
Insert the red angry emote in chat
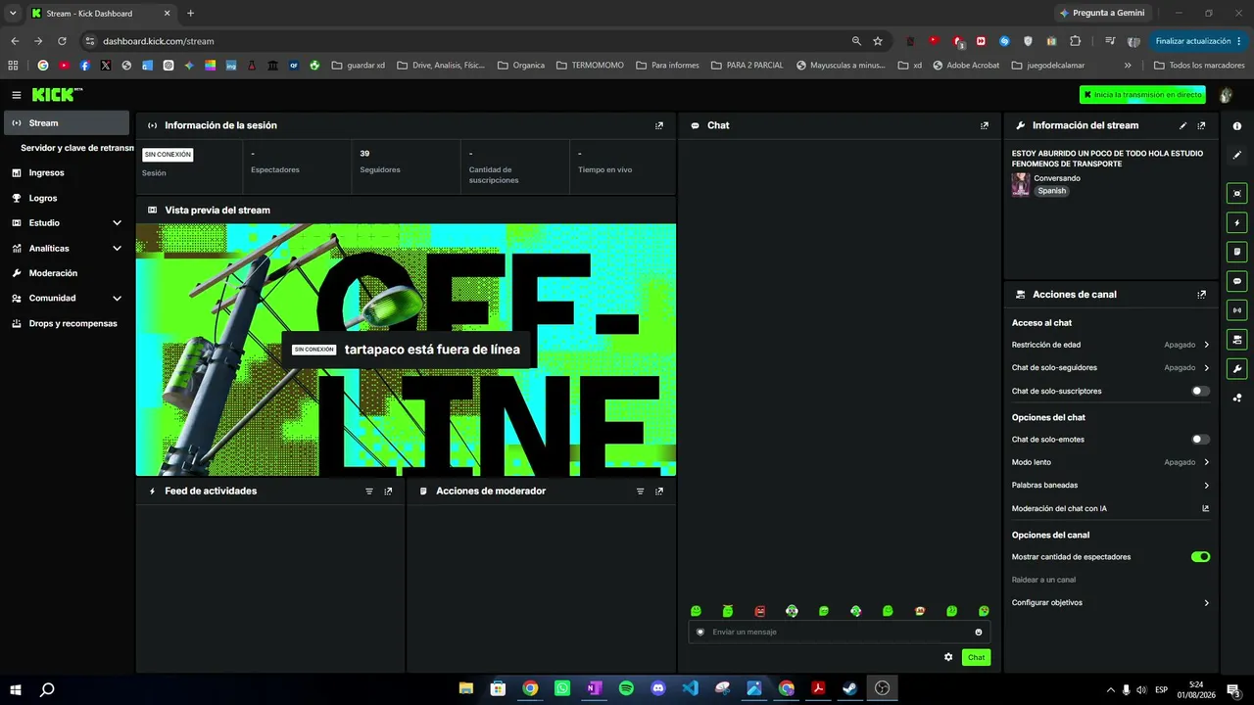759,611
